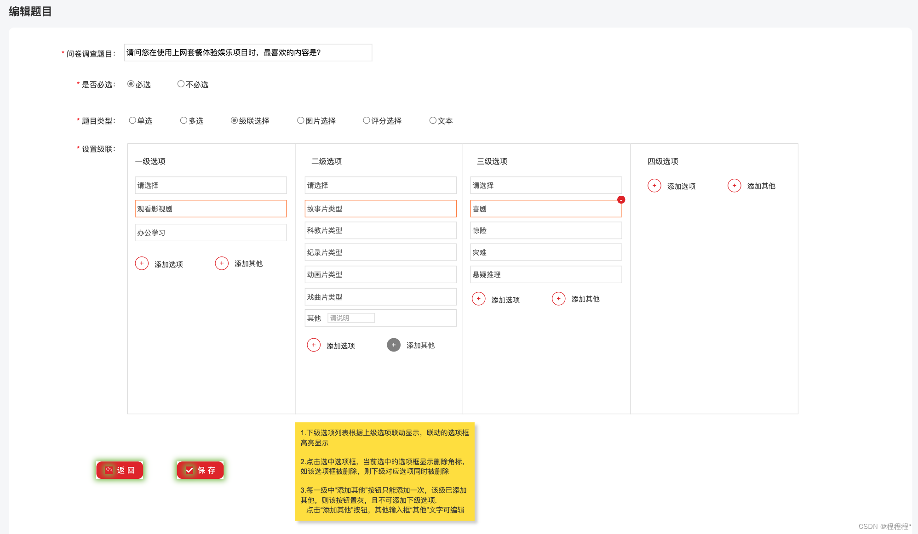
Task: Open the 请选择 box in 三级选项
Action: (x=546, y=185)
